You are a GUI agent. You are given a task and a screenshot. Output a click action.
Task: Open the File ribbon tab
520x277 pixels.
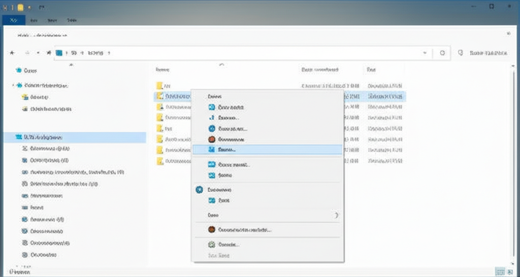click(14, 20)
